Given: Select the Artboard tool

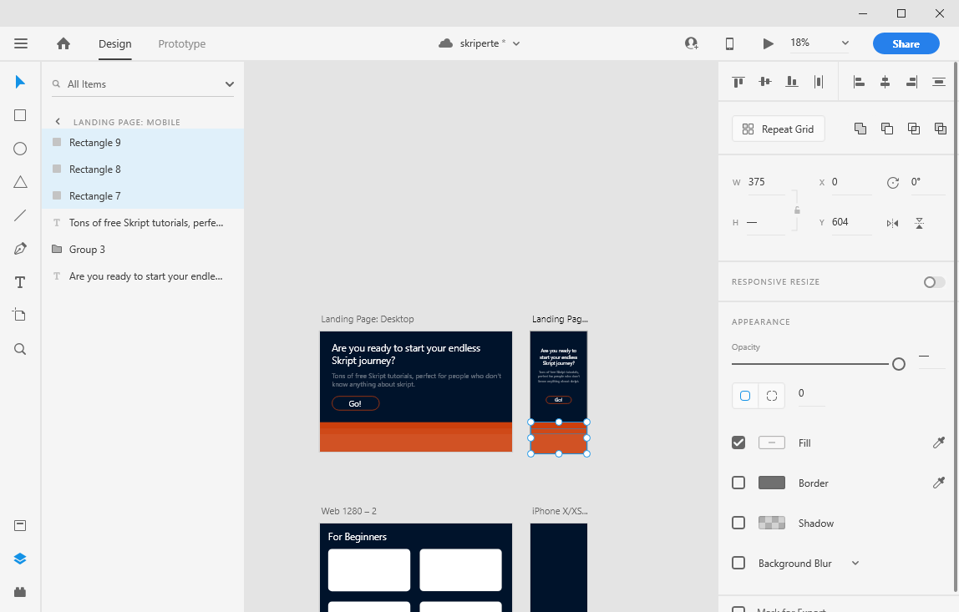Looking at the screenshot, I should (19, 315).
